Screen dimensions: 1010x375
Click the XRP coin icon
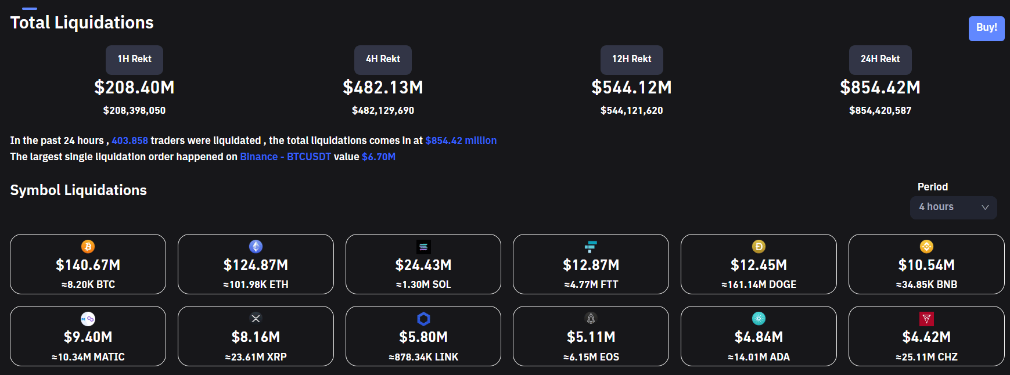(x=256, y=318)
